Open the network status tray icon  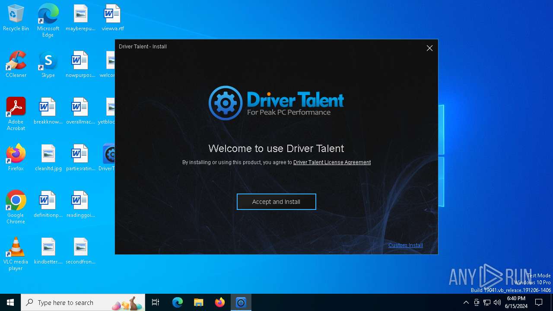point(487,302)
